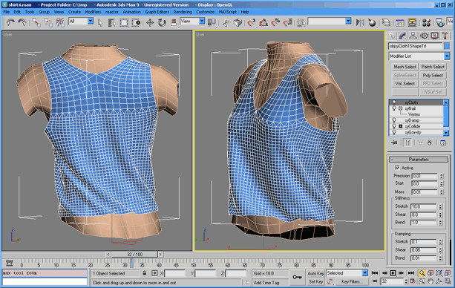Click the Go to End playback button
This screenshot has height=288, width=455.
pos(411,273)
